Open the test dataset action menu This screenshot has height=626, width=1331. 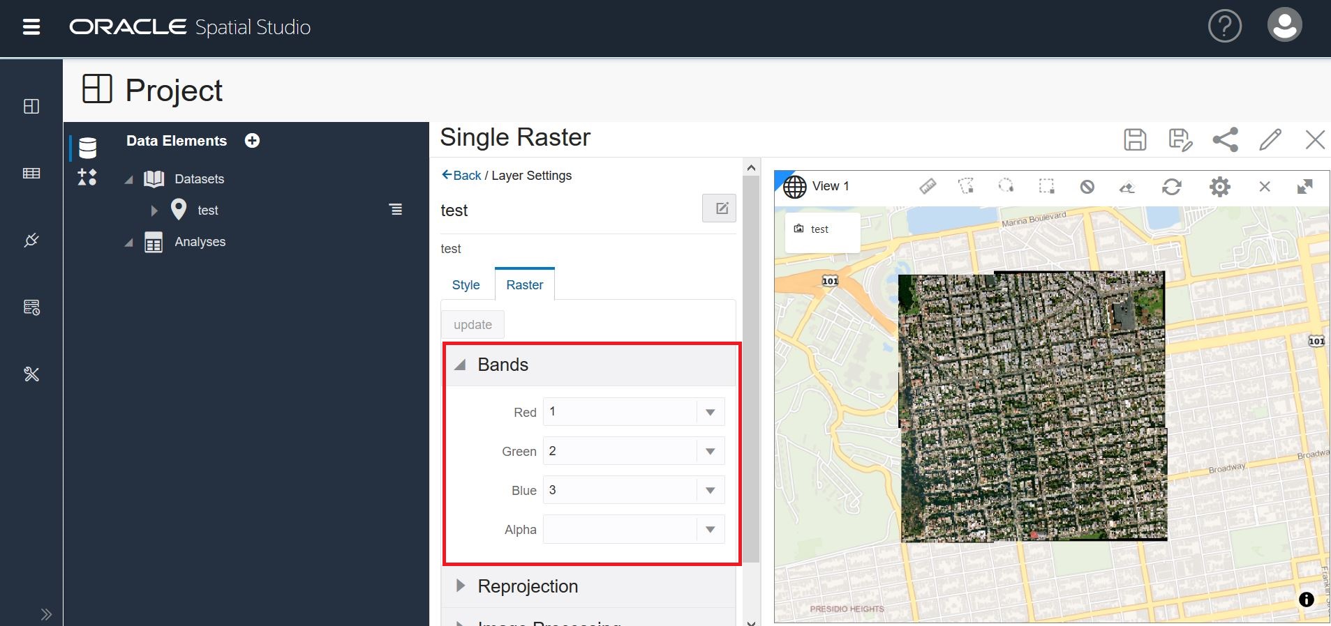coord(396,209)
